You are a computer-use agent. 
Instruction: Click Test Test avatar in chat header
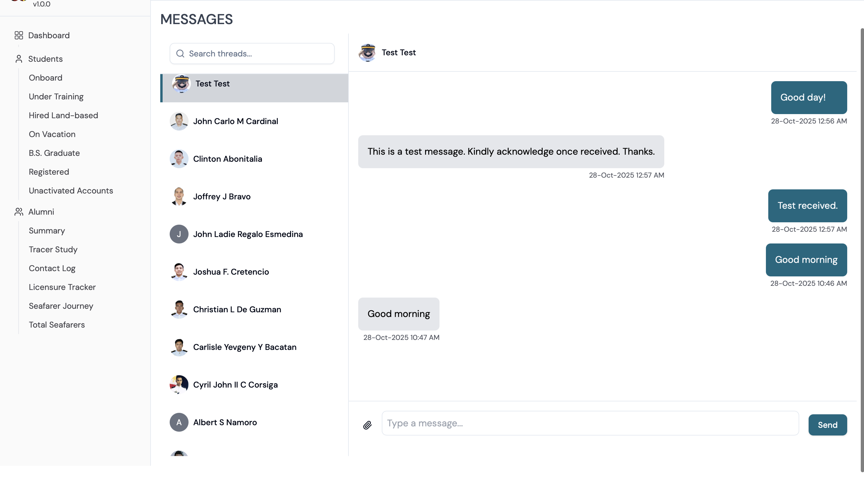click(x=367, y=53)
